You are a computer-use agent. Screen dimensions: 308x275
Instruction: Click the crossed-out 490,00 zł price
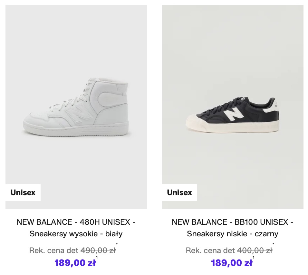click(98, 251)
